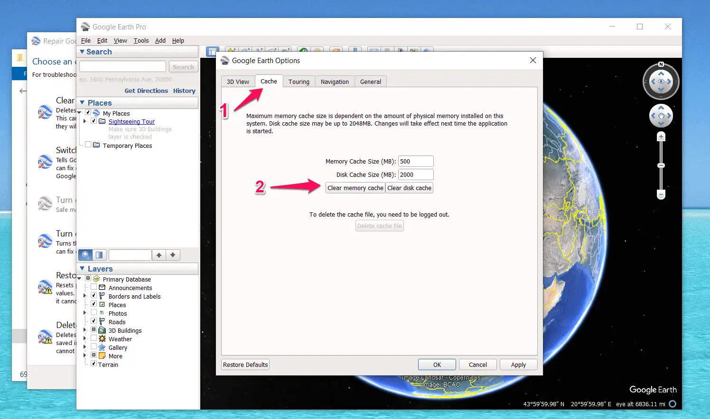Click the streaming status circle in status bar
The image size is (710, 419).
click(673, 404)
